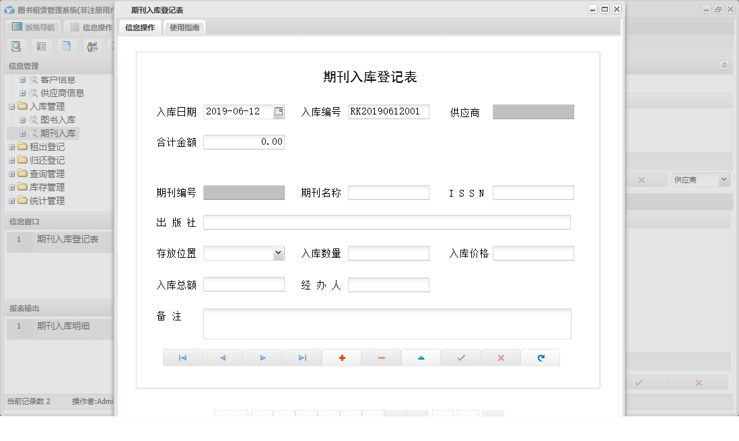Viewport: 739px width, 441px height.
Task: Open the 入库日期 date picker
Action: tap(277, 112)
